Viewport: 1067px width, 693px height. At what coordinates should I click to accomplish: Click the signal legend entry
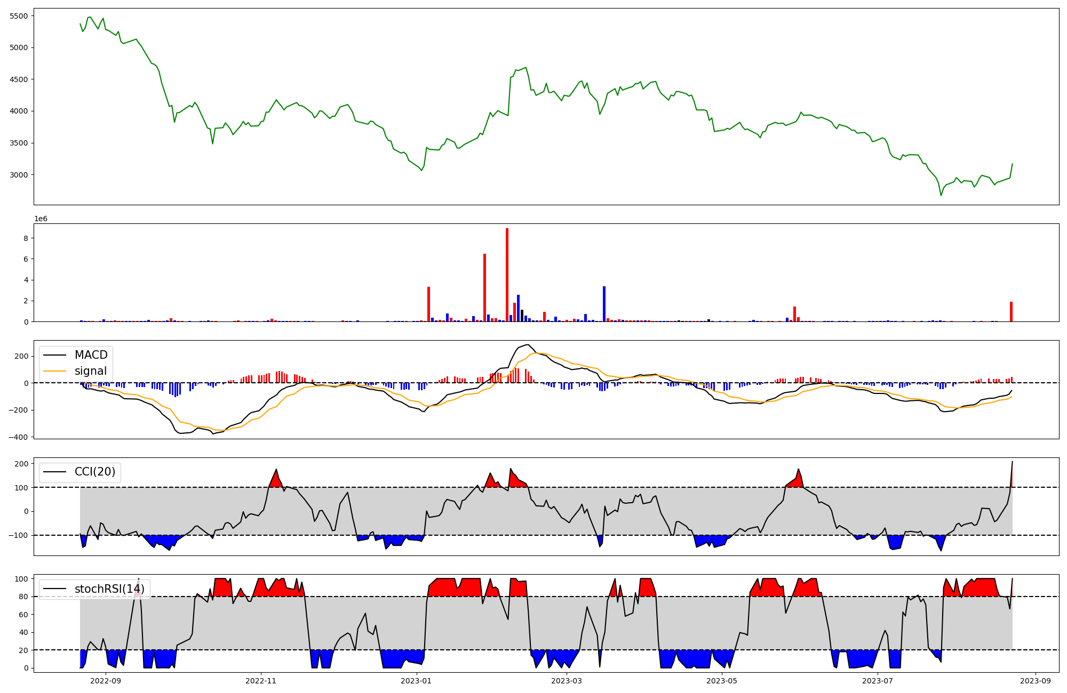(x=90, y=371)
